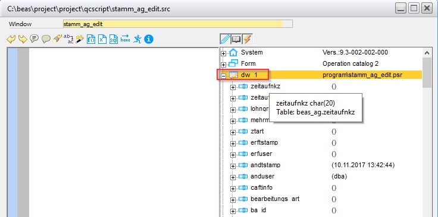Viewport: 438px width, 217px height.
Task: Open the blue info icon
Action: click(149, 39)
